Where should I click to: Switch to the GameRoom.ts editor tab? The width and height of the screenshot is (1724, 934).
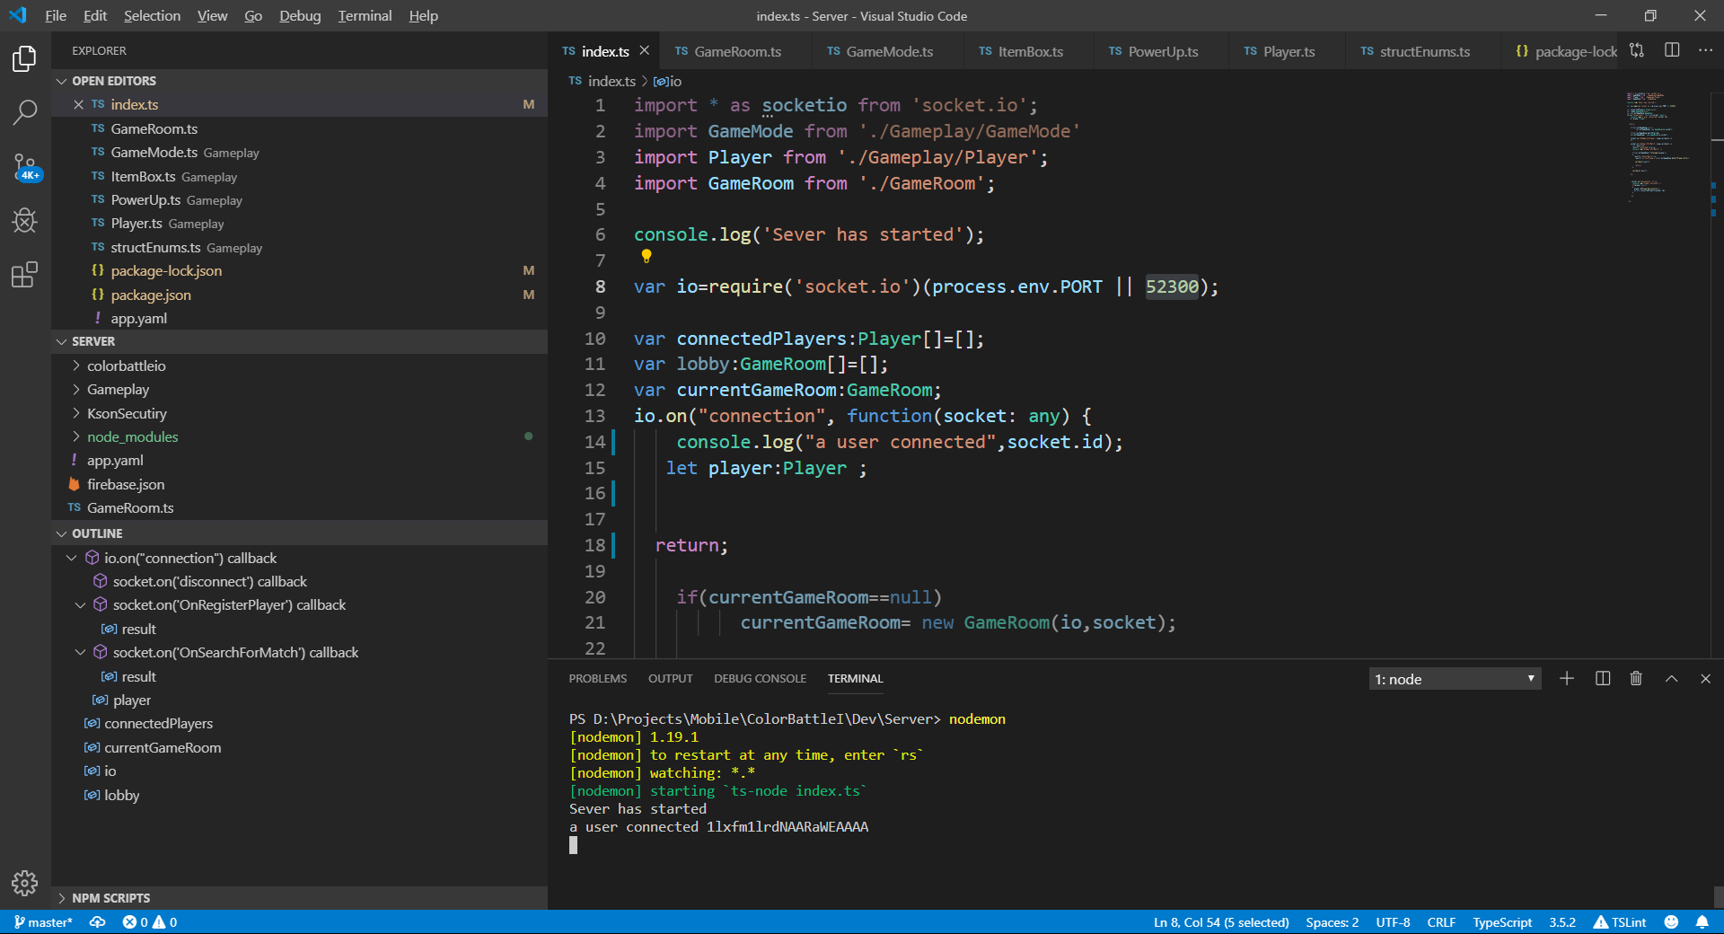[736, 52]
